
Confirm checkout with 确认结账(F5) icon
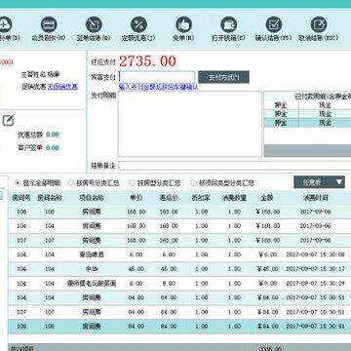point(274,24)
